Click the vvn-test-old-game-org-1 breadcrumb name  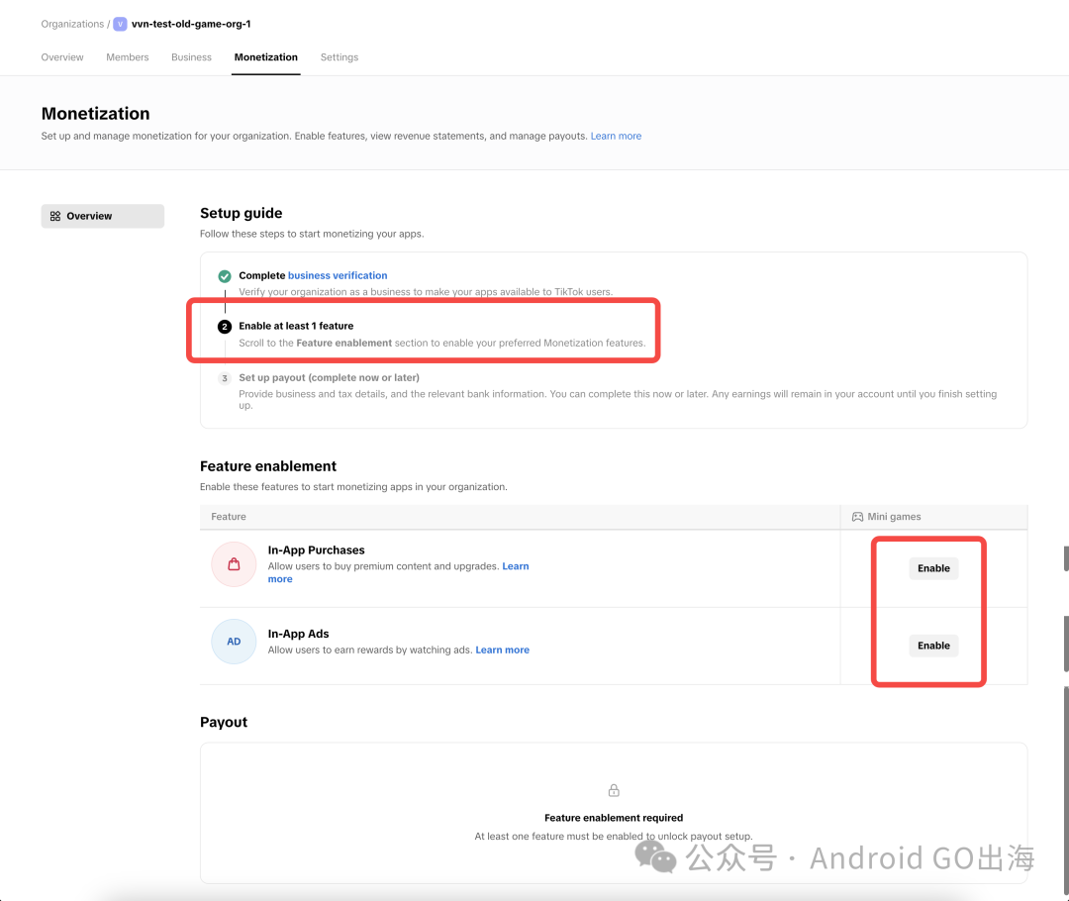191,24
